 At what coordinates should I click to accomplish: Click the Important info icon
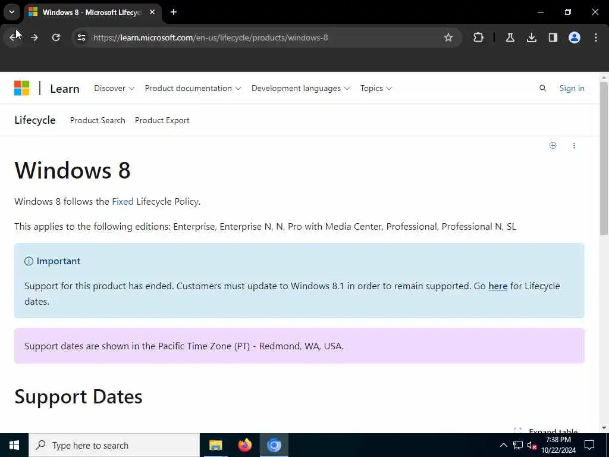(29, 261)
